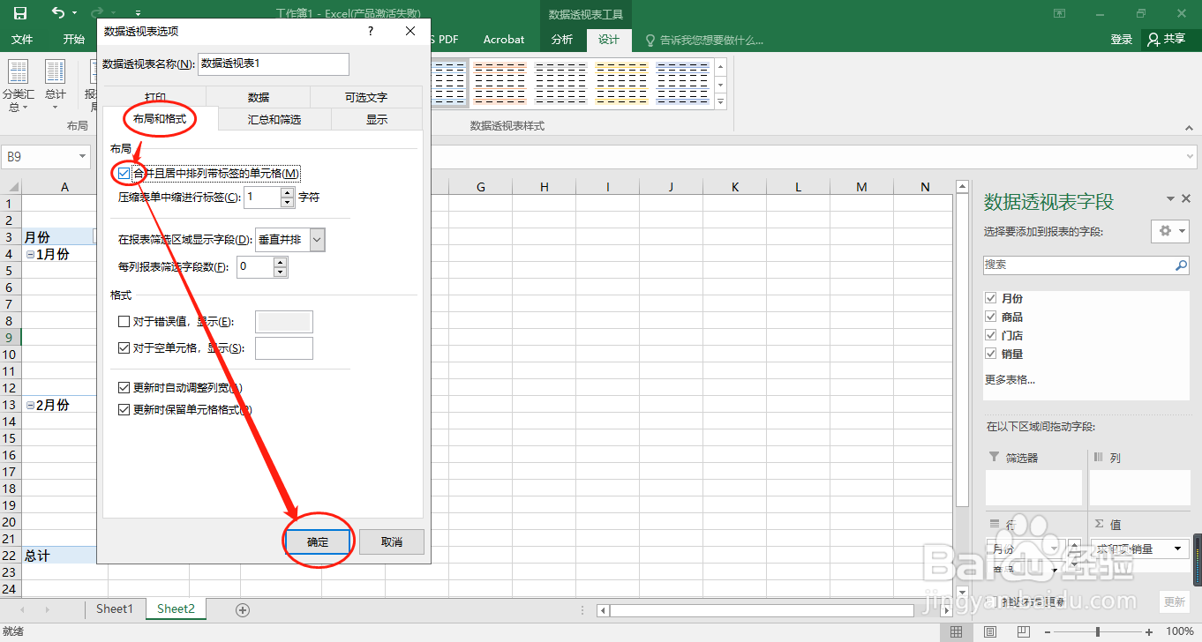Open the 垂直并排 filter display dropdown
Screen dimensions: 1202x642
(318, 239)
